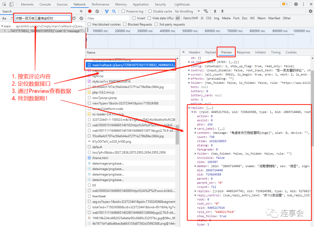Close the Search panel
The image size is (314, 227).
pyautogui.click(x=81, y=11)
